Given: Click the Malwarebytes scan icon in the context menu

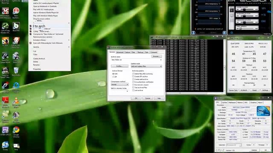Looking at the screenshot, I should point(31,43).
